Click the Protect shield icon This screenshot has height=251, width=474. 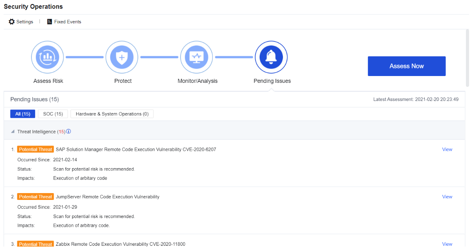(x=122, y=58)
